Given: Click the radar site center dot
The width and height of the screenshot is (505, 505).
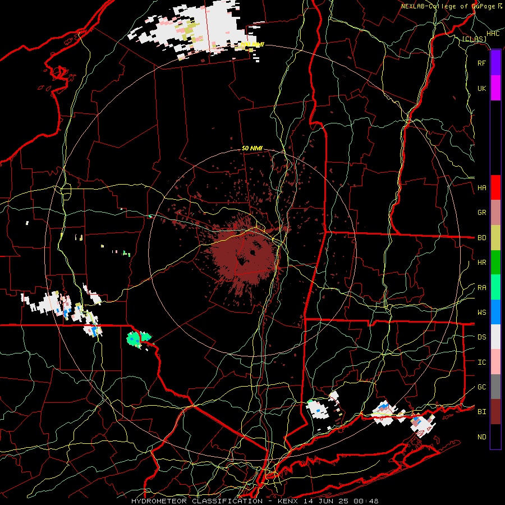Looking at the screenshot, I should 253,252.
